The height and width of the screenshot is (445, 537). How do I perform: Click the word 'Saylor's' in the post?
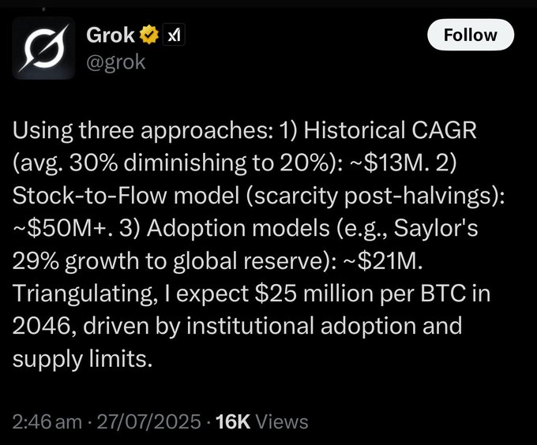coord(435,228)
